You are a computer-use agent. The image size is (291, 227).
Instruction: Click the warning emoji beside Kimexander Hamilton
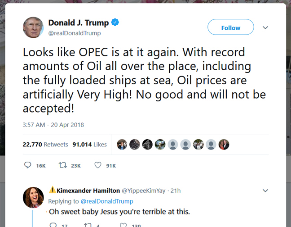click(x=53, y=190)
